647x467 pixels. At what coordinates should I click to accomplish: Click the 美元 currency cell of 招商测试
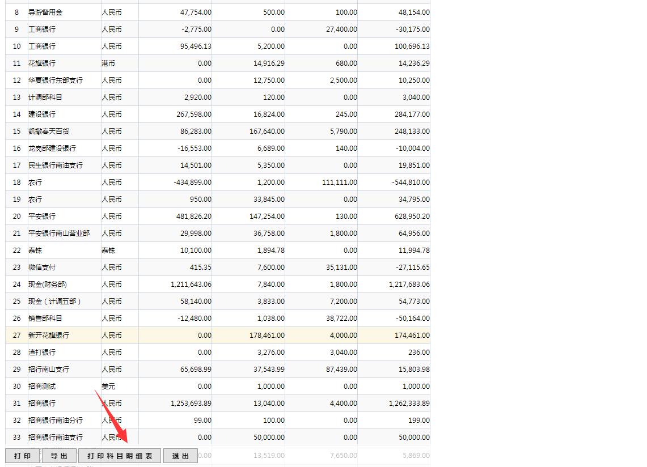point(108,387)
